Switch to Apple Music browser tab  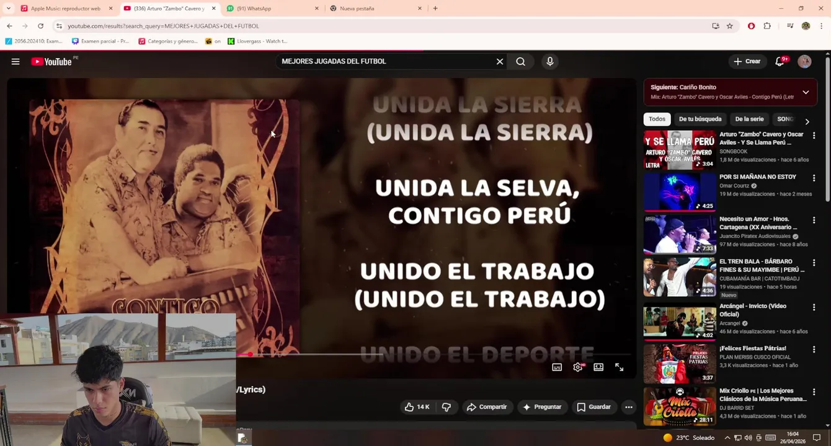click(x=66, y=9)
